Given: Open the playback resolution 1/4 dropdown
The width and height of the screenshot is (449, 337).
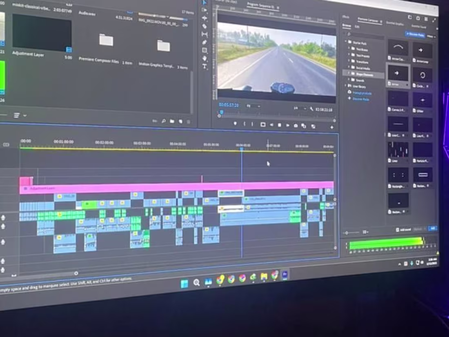Looking at the screenshot, I should coord(300,108).
